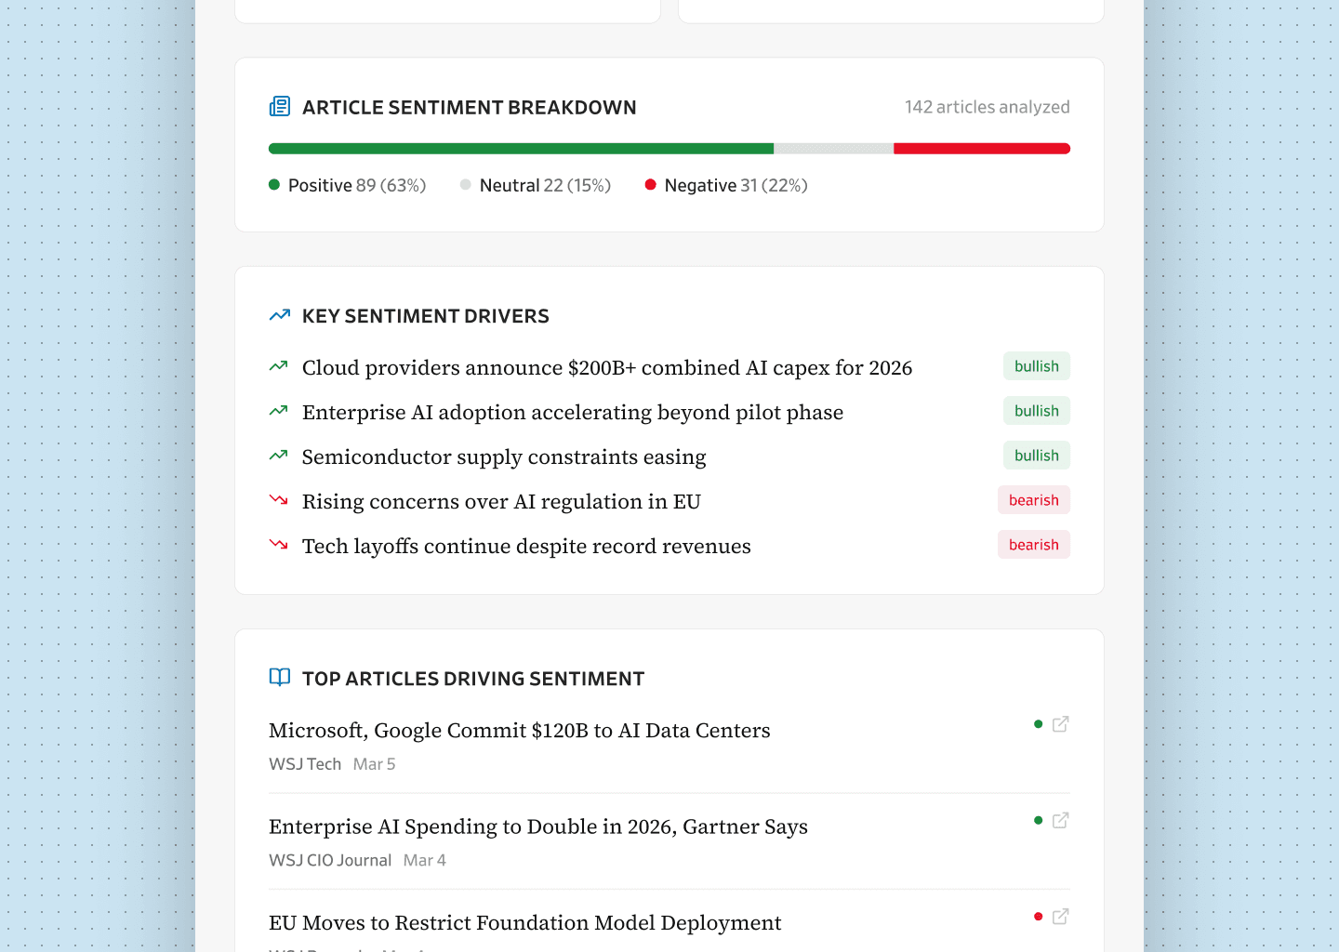Screen dimensions: 1339x952
Task: Click the Positive legend entry showing 89 articles
Action: click(348, 185)
